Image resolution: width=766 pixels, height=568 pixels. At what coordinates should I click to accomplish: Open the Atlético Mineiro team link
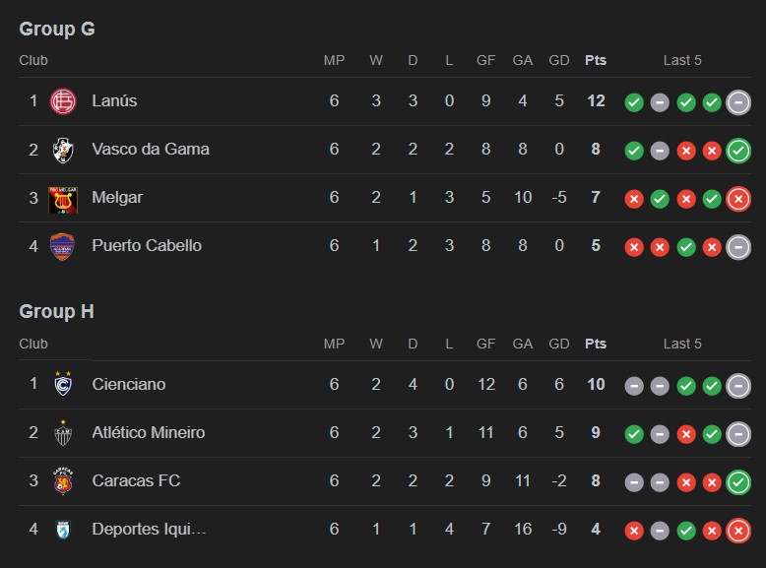(149, 432)
